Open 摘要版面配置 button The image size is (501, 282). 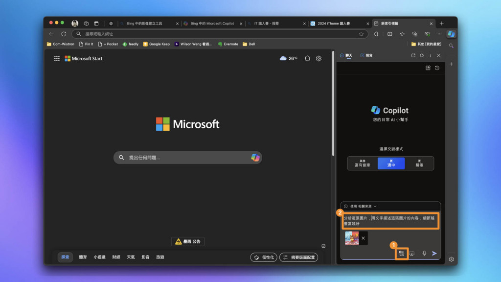pyautogui.click(x=298, y=257)
